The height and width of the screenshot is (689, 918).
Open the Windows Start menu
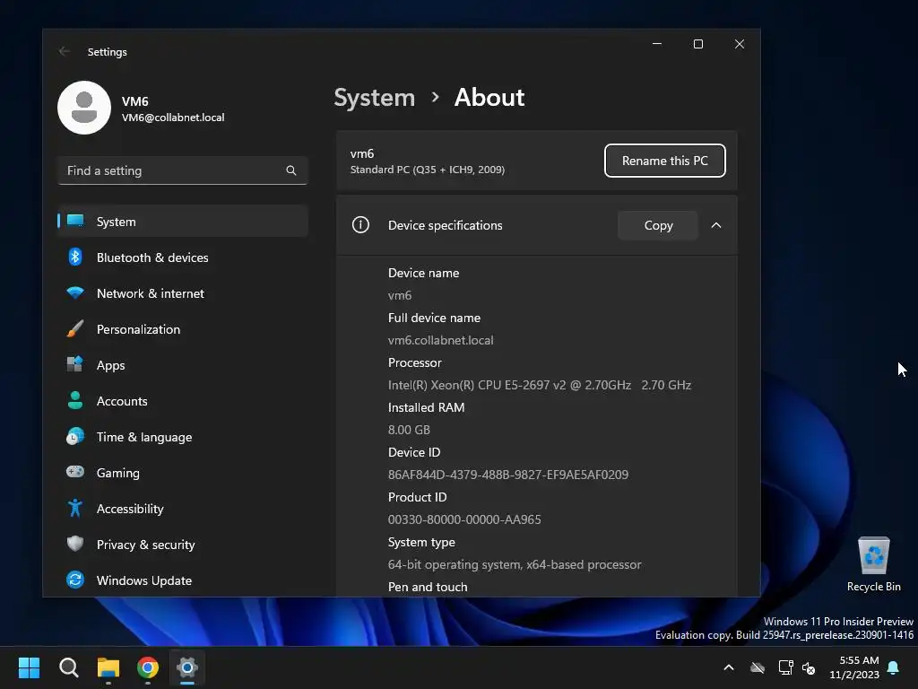click(29, 667)
